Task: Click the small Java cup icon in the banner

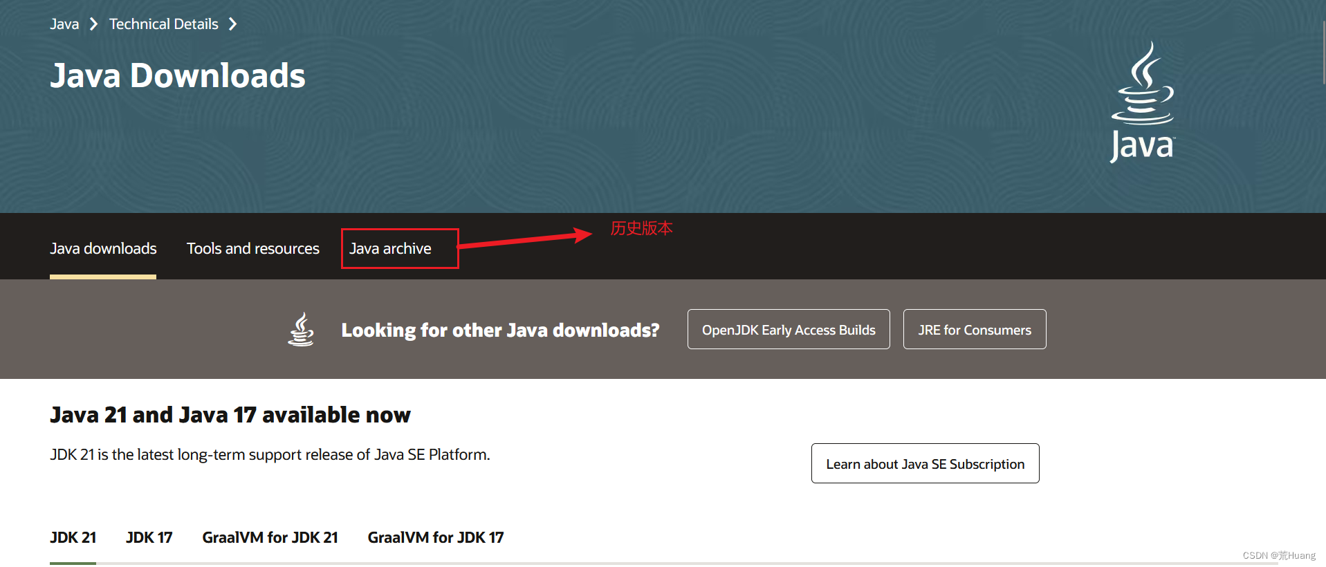Action: 301,329
